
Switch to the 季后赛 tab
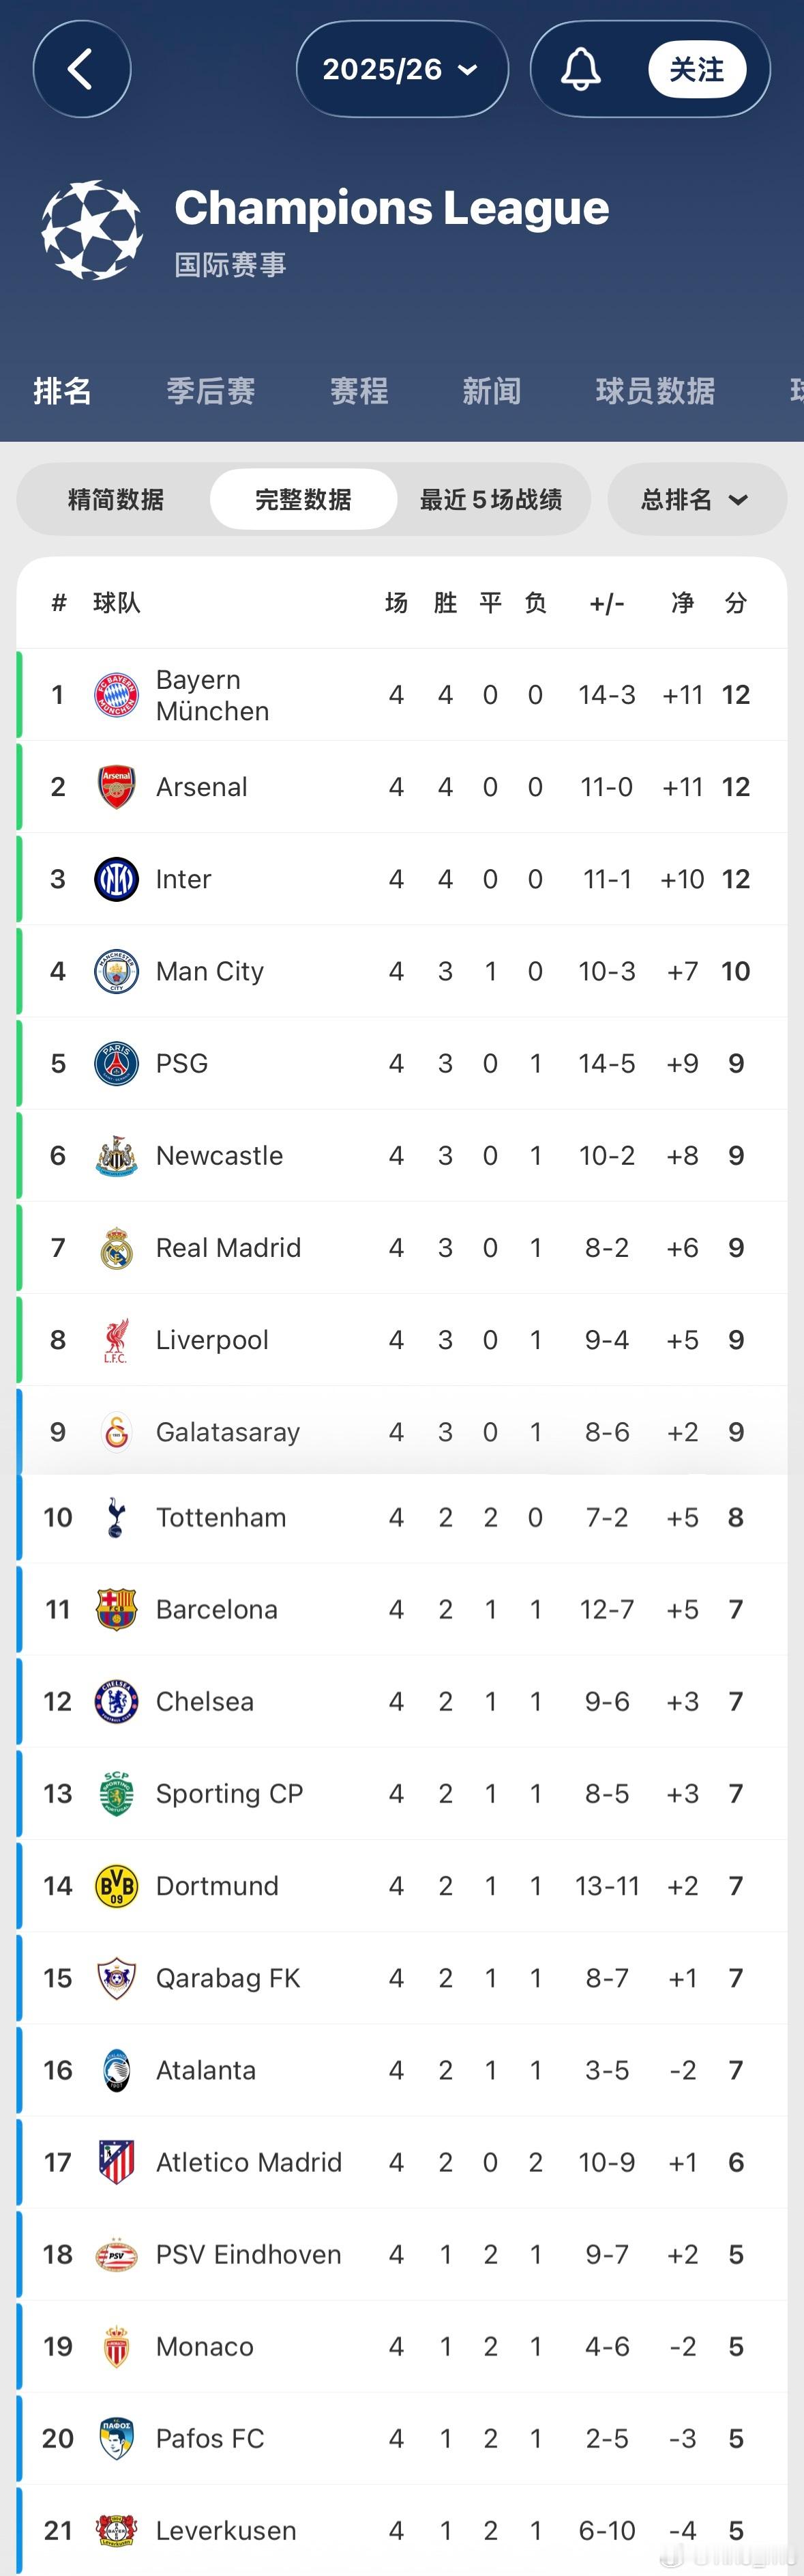[211, 391]
